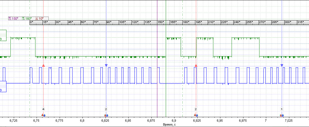This screenshot has height=127, width=309.
Task: Click the 315° tick on the angle ruler
Action: point(300,22)
